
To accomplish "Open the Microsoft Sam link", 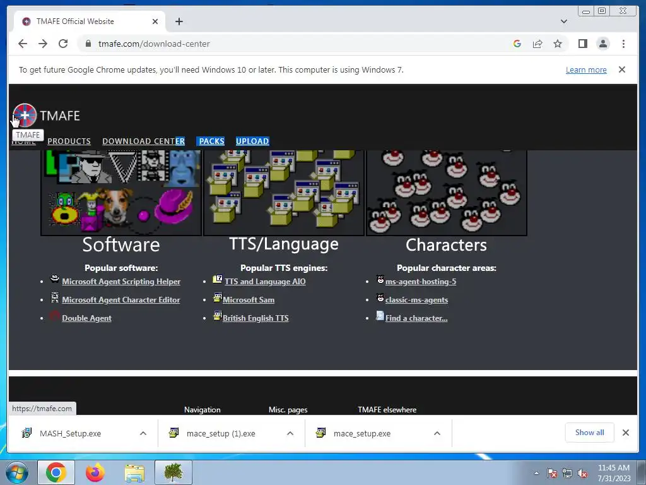I will pyautogui.click(x=249, y=300).
